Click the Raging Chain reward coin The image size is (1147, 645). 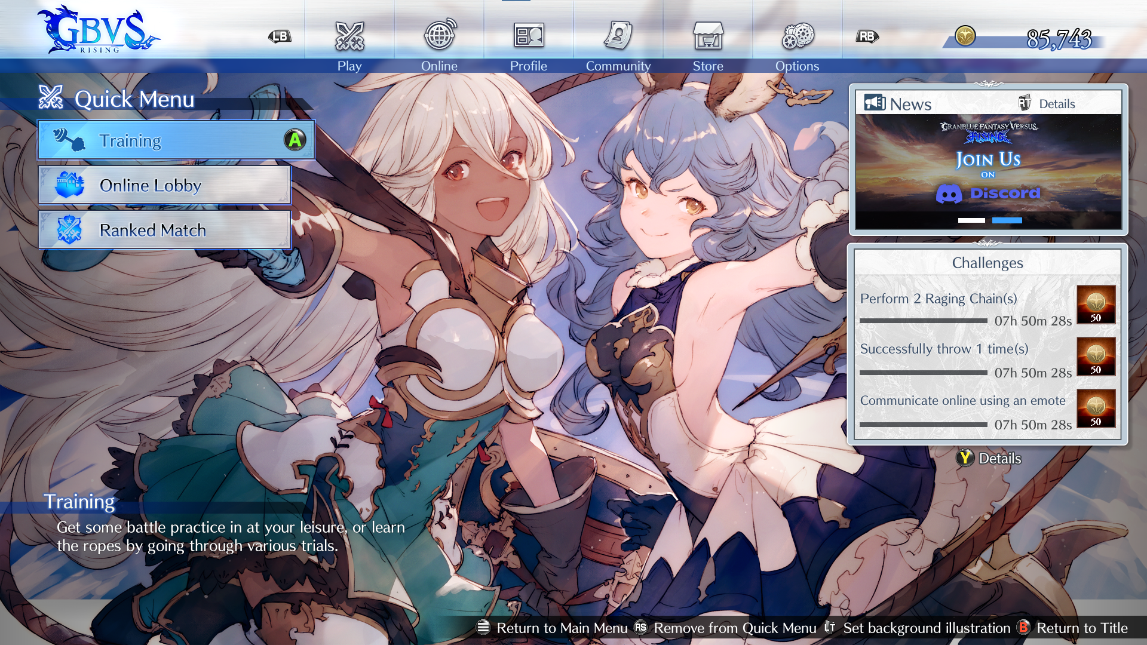(1096, 305)
